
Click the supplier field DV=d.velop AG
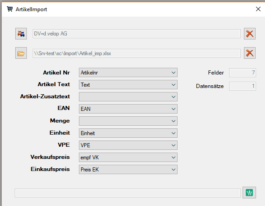coord(137,34)
